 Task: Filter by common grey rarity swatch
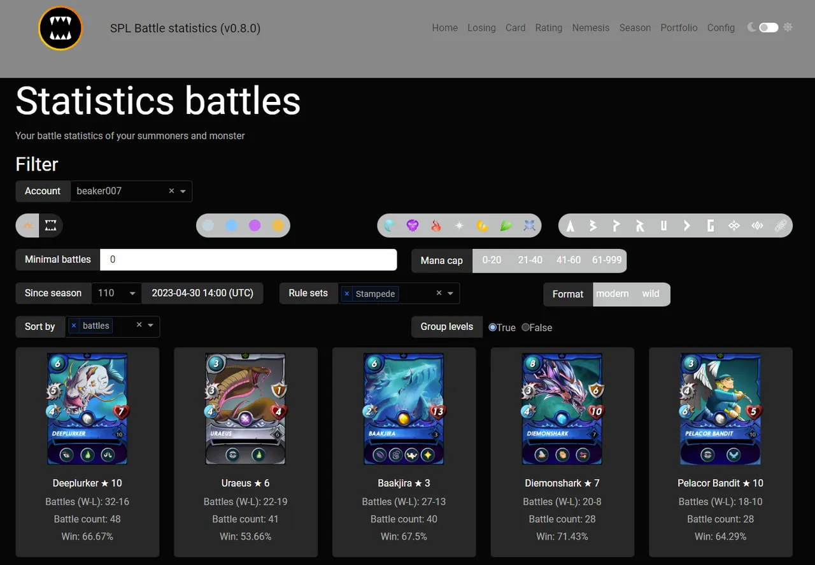[x=208, y=225]
